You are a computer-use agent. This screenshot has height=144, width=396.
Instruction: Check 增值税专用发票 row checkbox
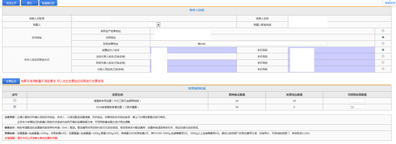click(x=15, y=101)
